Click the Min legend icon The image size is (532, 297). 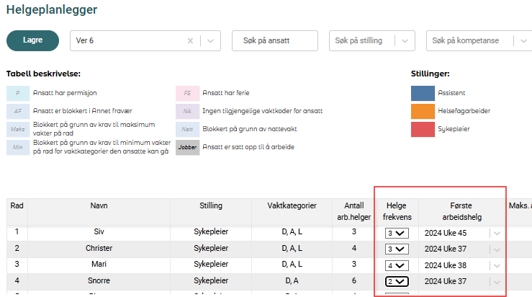[18, 147]
